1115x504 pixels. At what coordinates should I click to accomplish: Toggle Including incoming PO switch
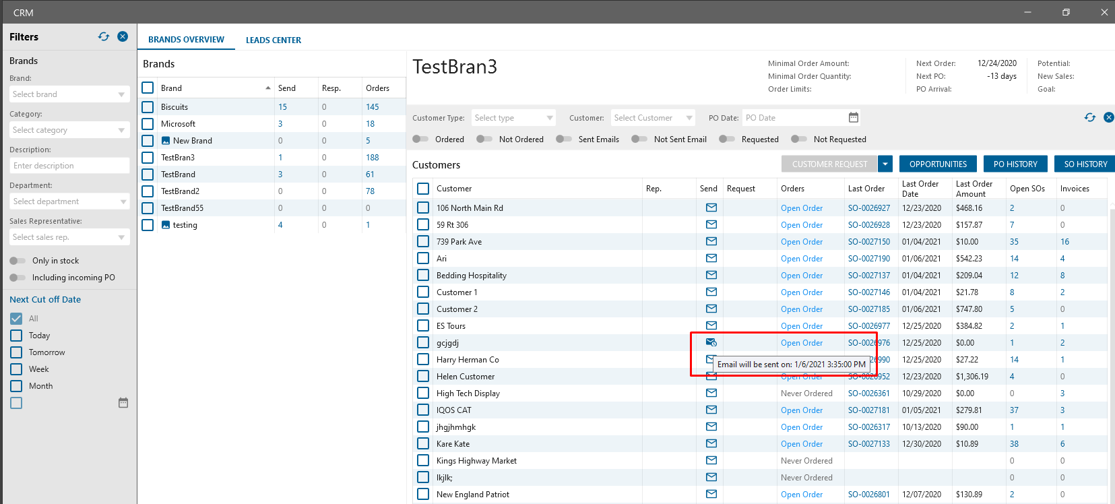[18, 278]
